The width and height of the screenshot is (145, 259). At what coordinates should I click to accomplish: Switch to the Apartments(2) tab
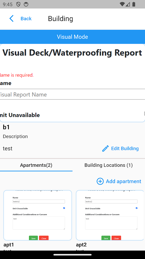[x=36, y=165]
